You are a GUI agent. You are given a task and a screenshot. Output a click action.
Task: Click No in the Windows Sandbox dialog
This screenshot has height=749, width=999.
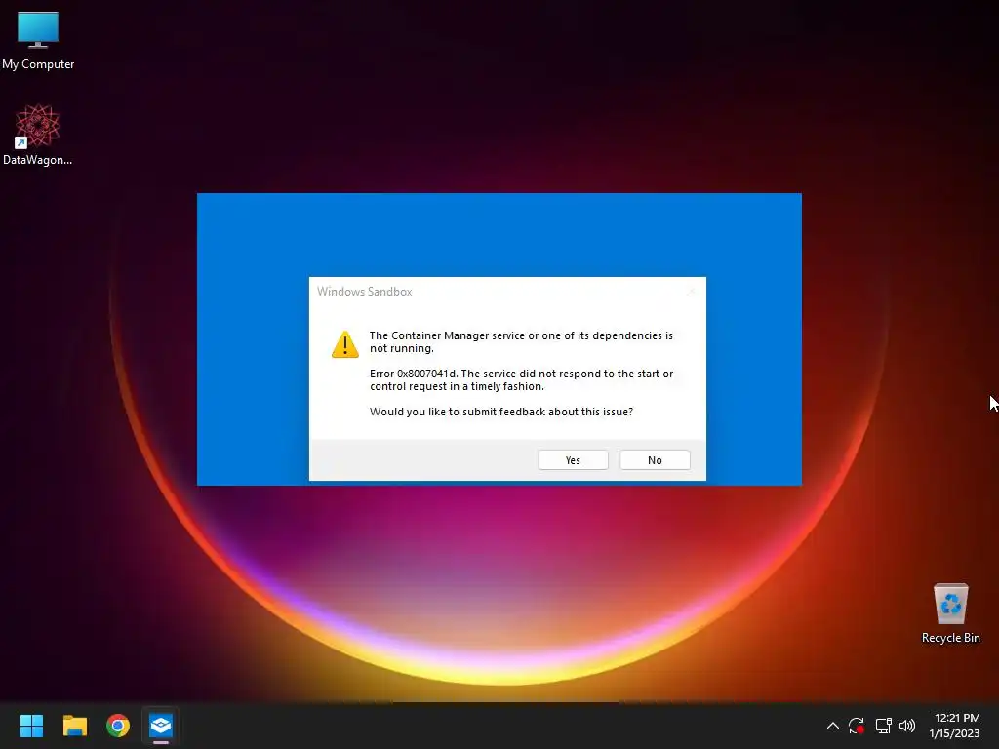coord(655,460)
